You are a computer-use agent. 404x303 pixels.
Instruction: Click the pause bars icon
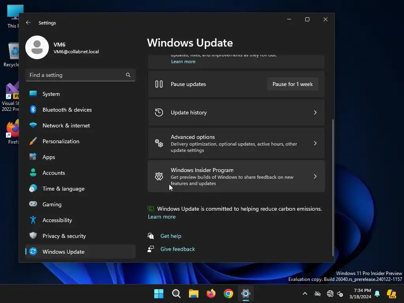tap(159, 84)
